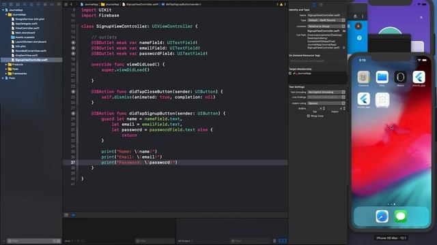The width and height of the screenshot is (437, 245).
Task: Toggle the blue breakpoints activation button
Action: pyautogui.click(x=73, y=215)
